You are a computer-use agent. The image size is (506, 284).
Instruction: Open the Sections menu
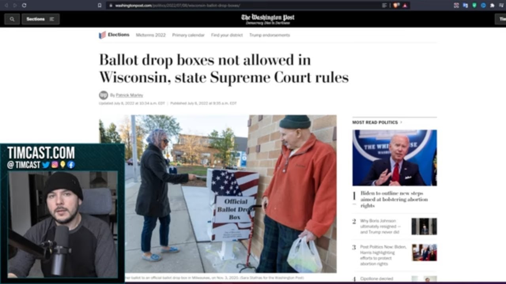41,19
